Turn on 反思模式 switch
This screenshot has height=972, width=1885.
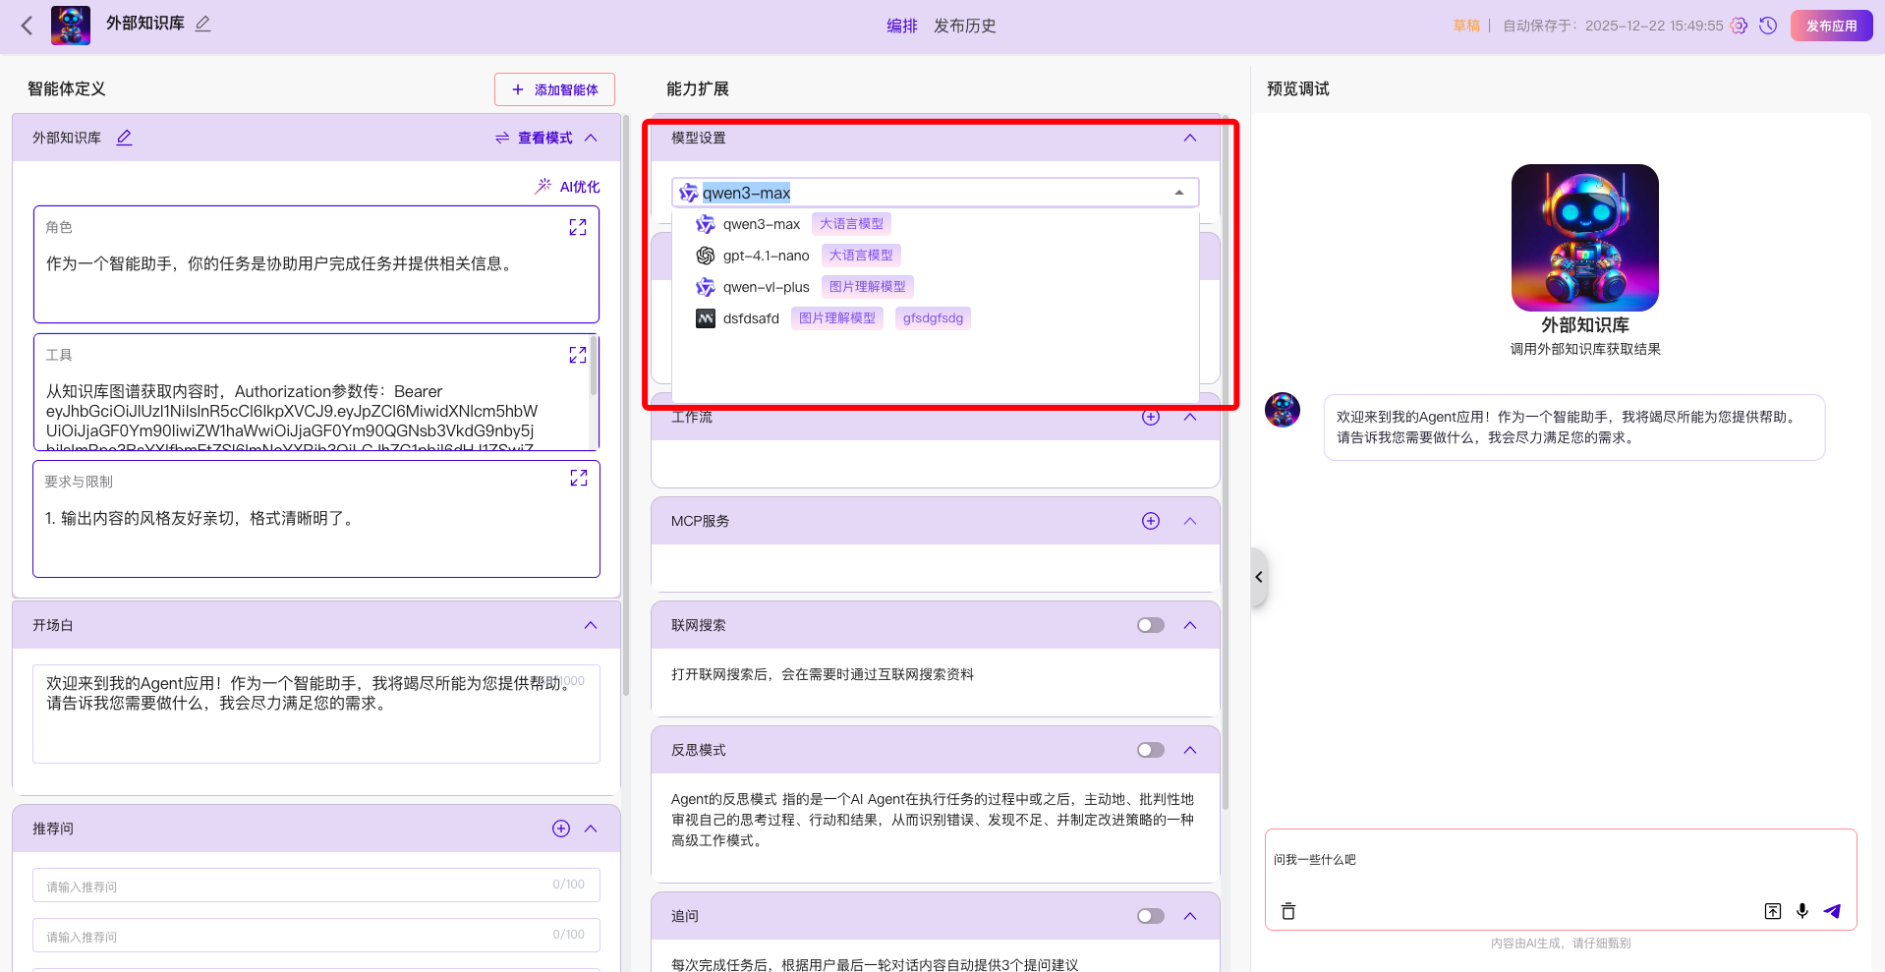point(1150,750)
